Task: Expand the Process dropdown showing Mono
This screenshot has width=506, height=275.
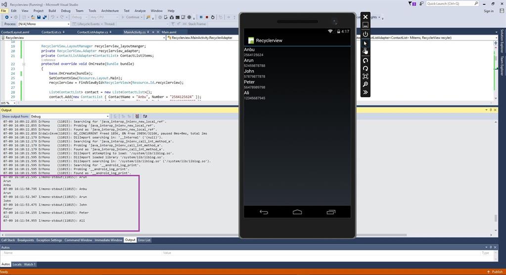Action: coord(68,24)
